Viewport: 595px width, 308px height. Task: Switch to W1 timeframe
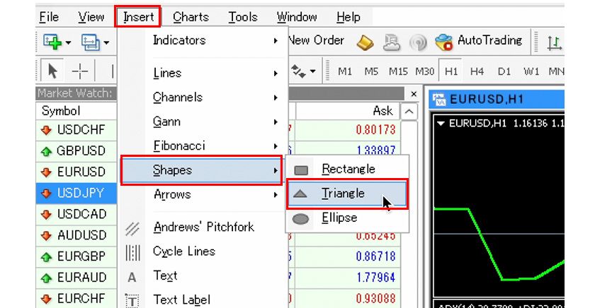pos(531,71)
